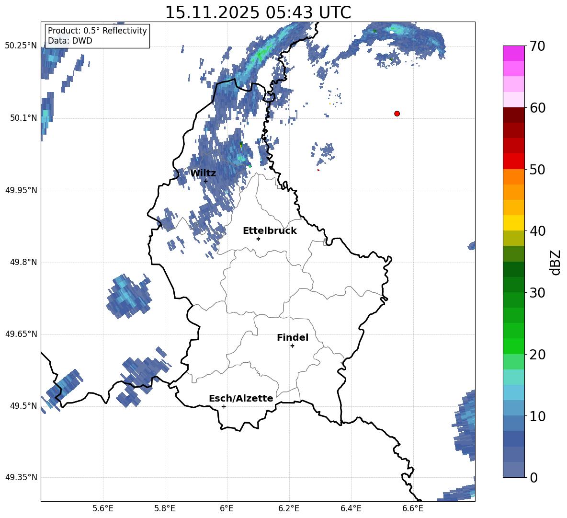567x518 pixels.
Task: Click the 40 value on colorbar
Action: click(x=537, y=231)
